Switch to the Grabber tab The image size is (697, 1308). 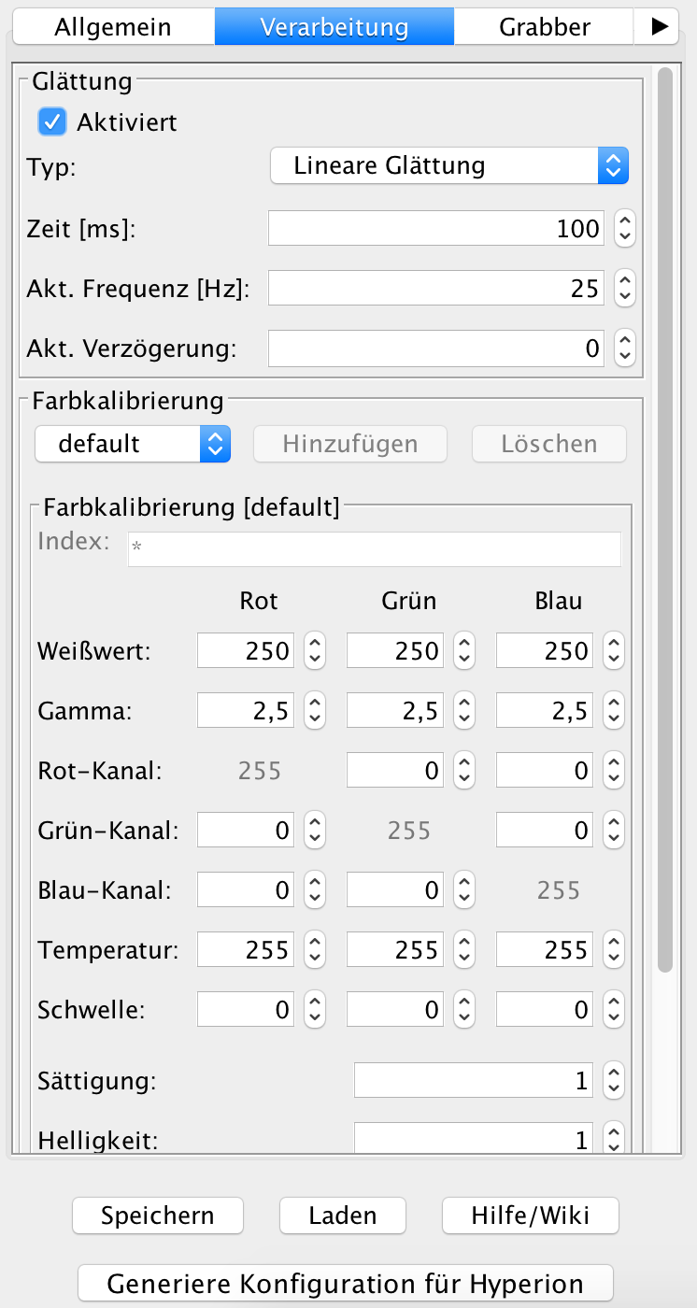tap(545, 27)
